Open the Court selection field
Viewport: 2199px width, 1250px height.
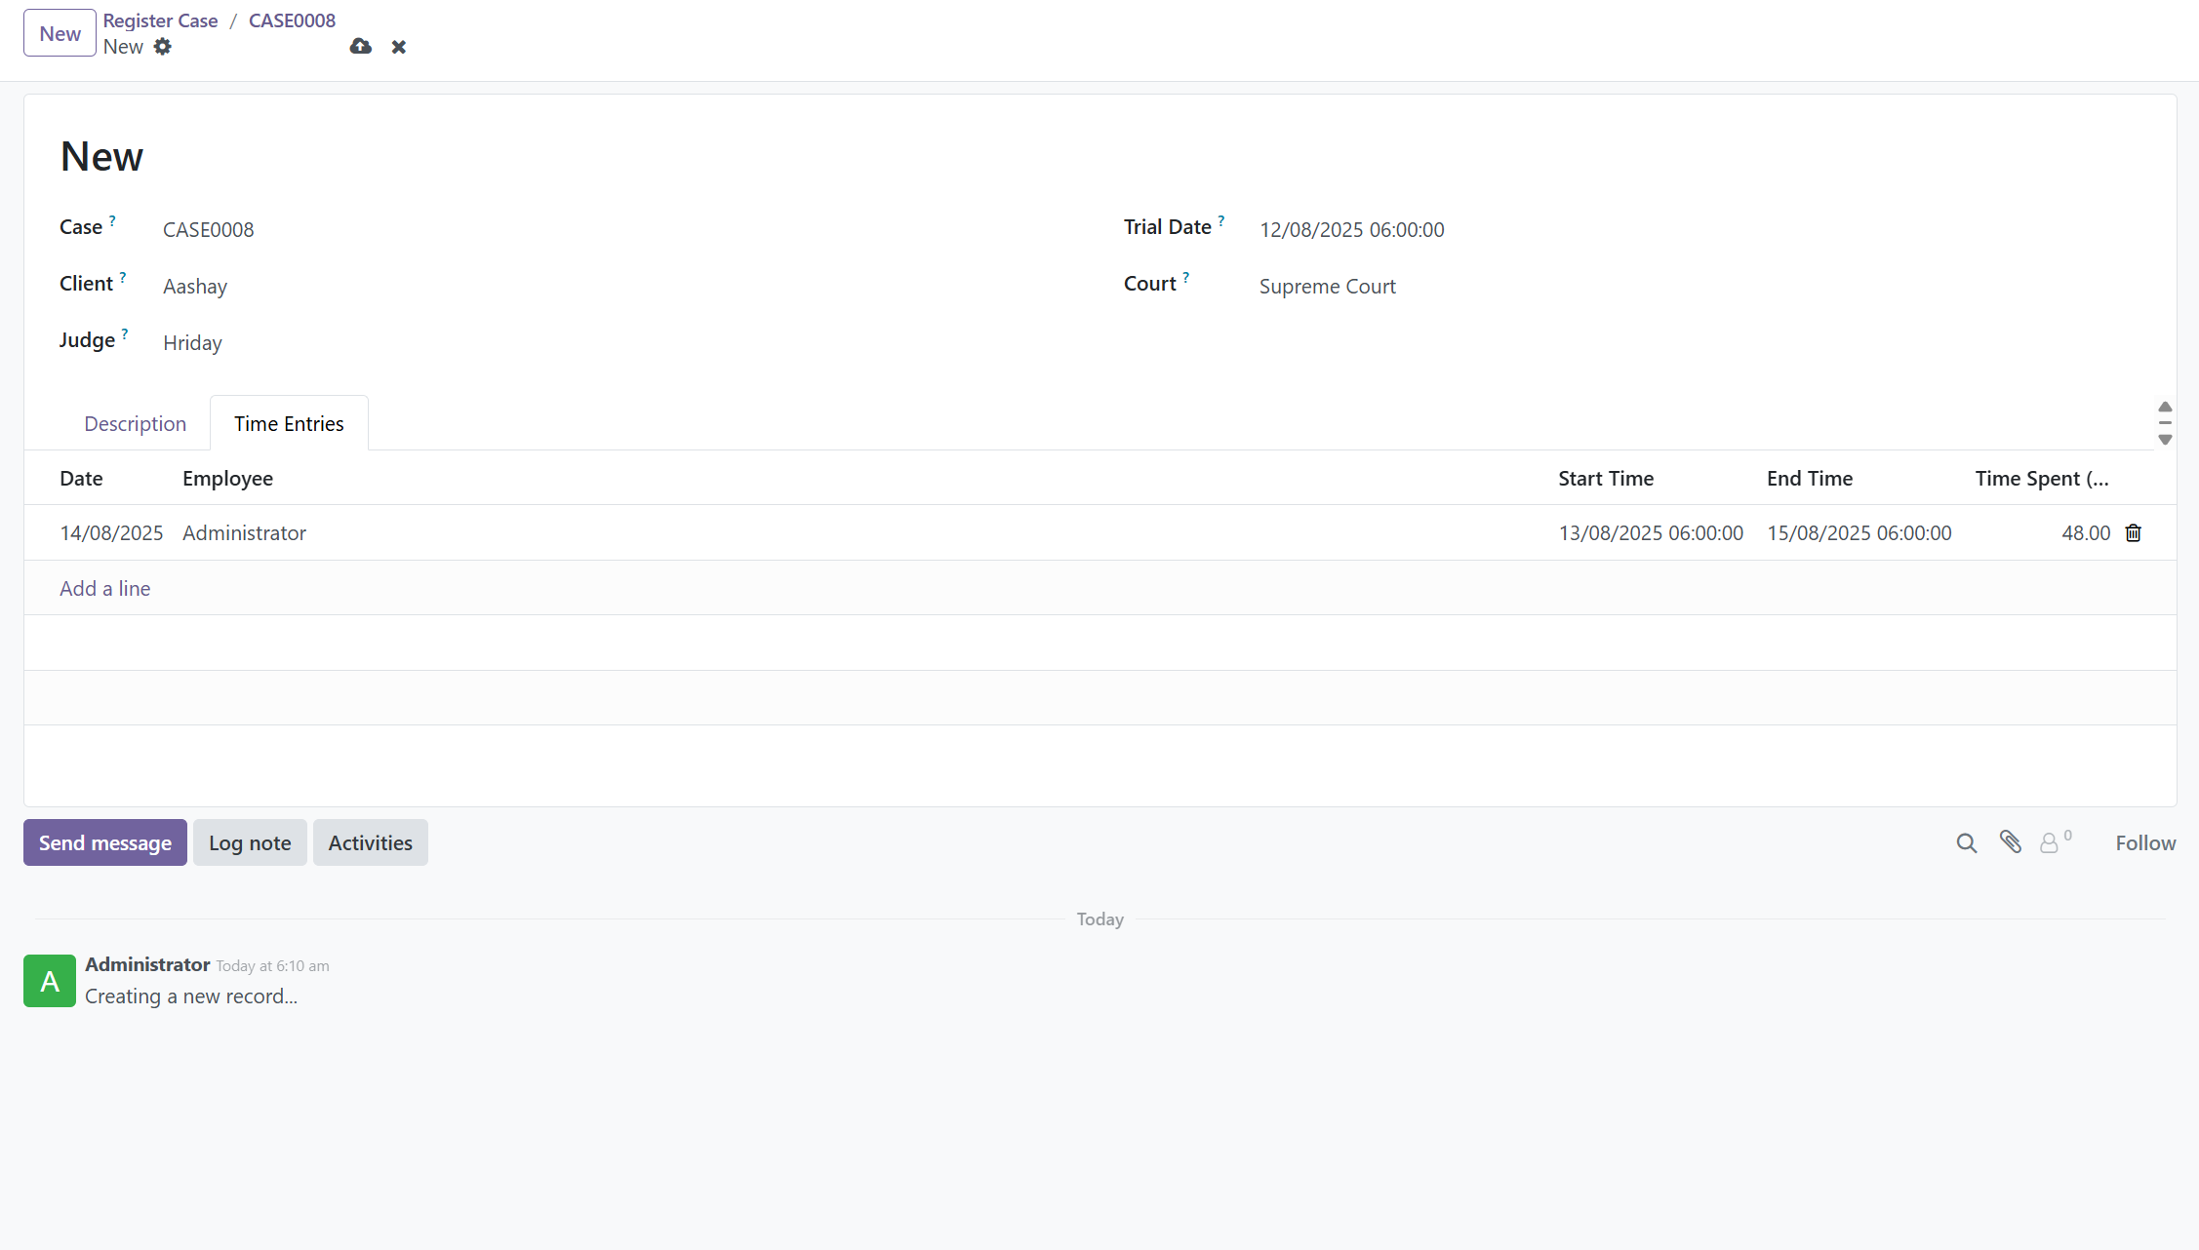tap(1327, 286)
